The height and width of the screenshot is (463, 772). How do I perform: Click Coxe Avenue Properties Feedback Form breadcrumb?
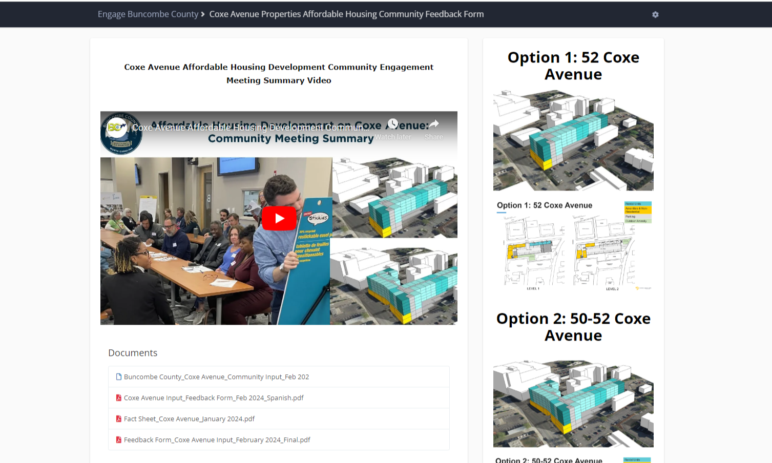tap(346, 14)
